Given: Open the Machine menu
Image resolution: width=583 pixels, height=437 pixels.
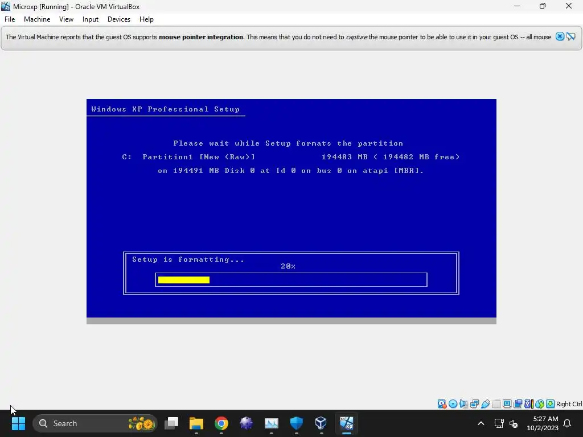Looking at the screenshot, I should pos(37,19).
